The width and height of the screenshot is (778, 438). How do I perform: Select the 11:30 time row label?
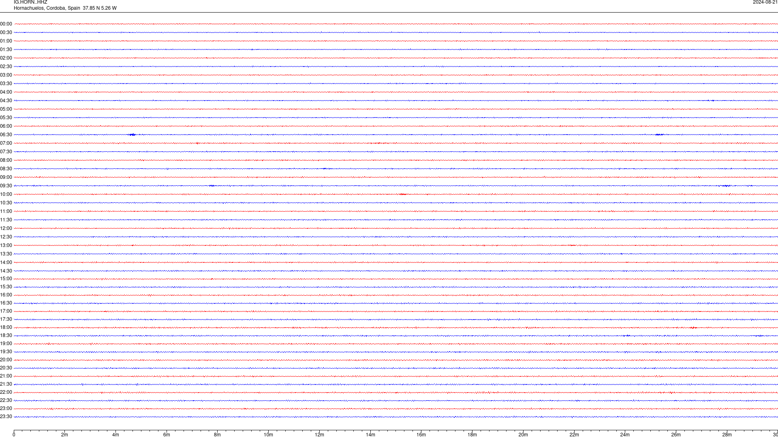[6, 220]
